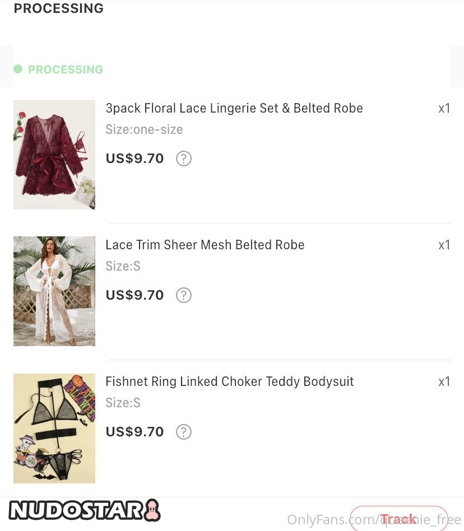Click the PROCESSING page heading at top

coord(59,8)
